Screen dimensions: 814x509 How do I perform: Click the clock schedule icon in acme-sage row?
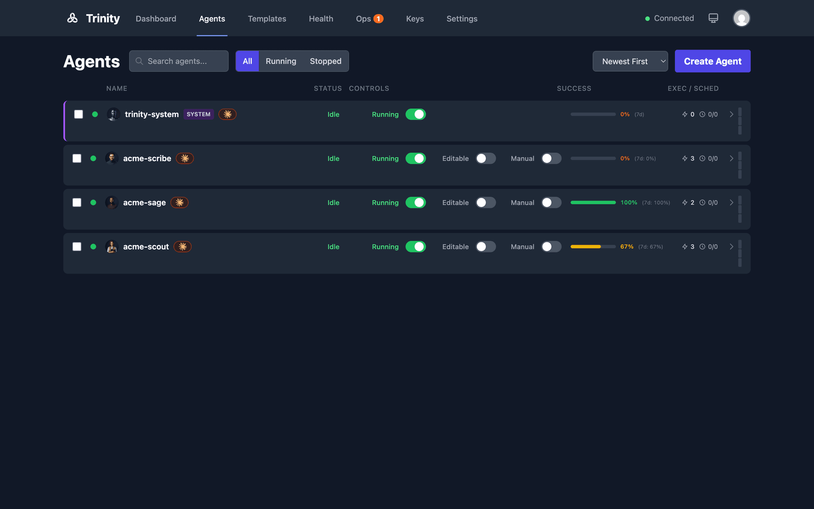tap(702, 202)
